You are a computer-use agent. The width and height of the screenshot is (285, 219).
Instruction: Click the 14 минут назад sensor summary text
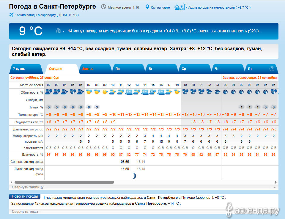(x=163, y=31)
